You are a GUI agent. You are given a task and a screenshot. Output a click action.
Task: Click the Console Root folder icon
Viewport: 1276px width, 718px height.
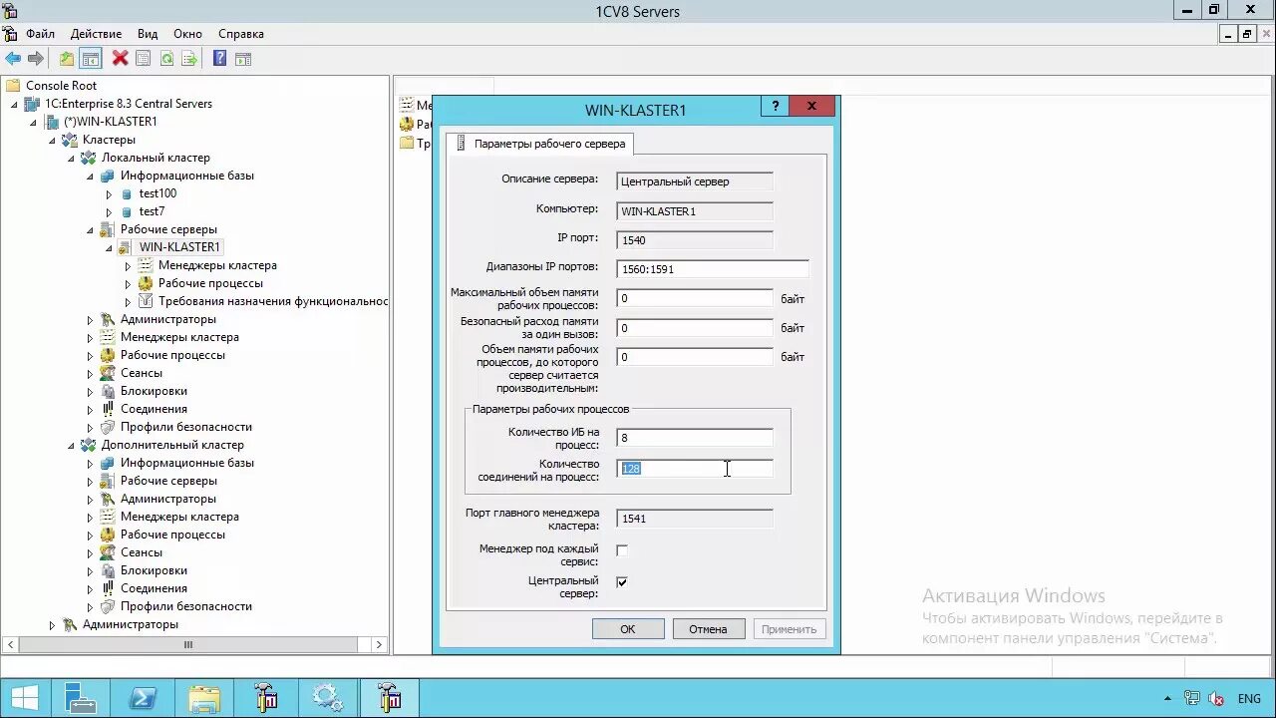pos(13,86)
